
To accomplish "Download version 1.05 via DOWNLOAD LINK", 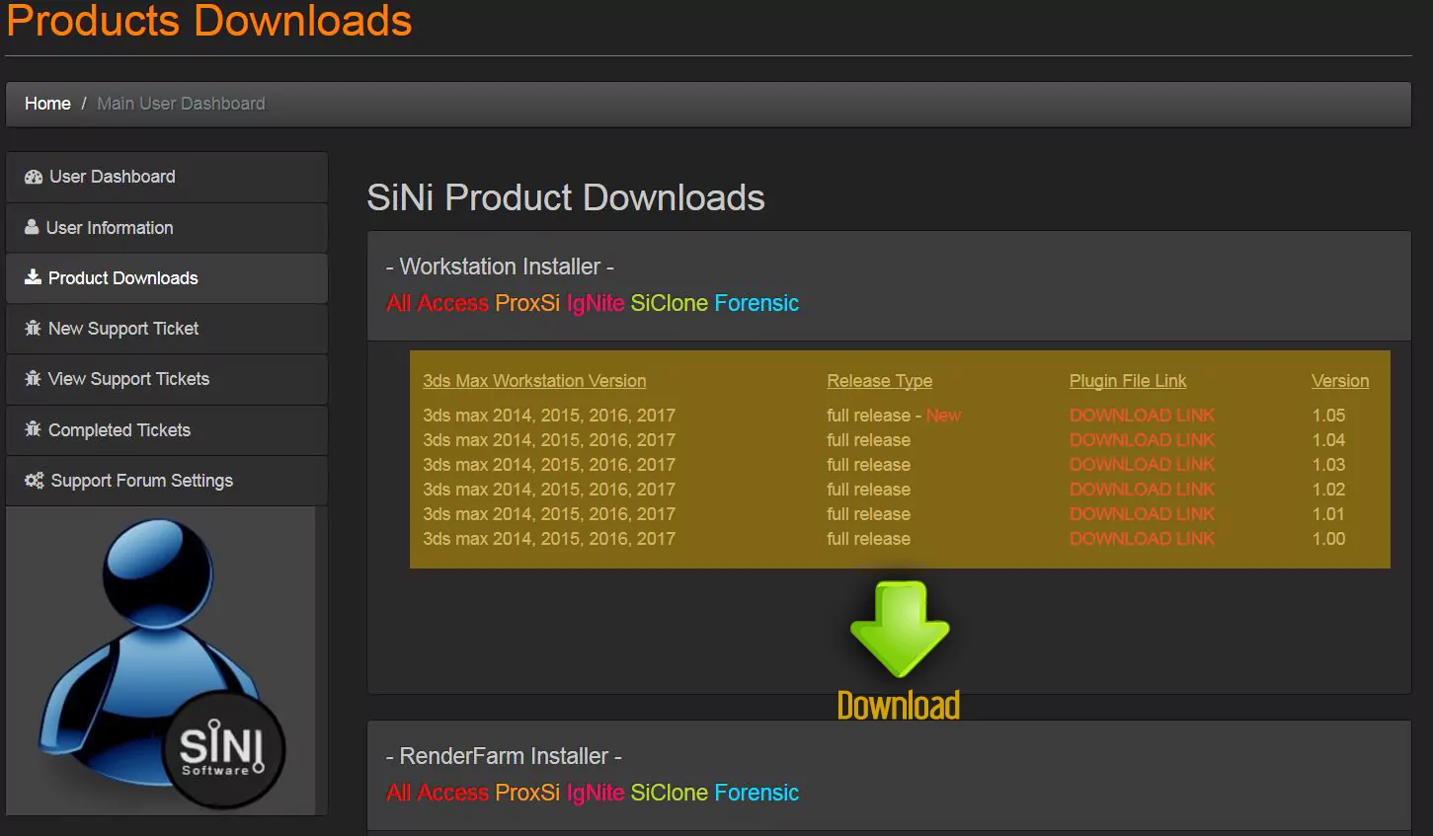I will [1142, 416].
